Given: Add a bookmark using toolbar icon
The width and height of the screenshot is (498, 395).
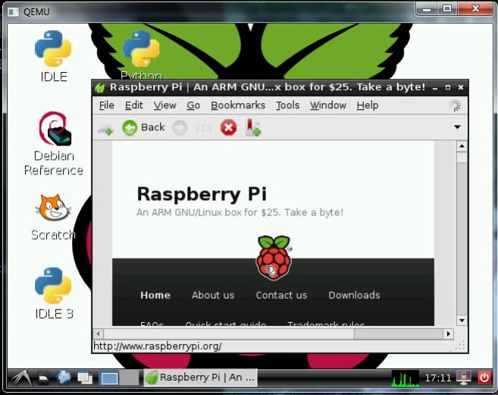Looking at the screenshot, I should pyautogui.click(x=253, y=127).
